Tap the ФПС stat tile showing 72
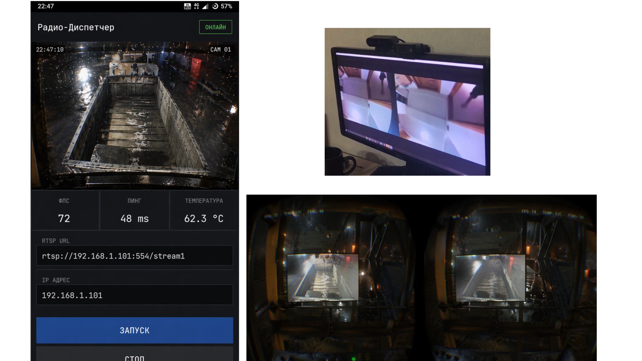The image size is (642, 361). [64, 210]
